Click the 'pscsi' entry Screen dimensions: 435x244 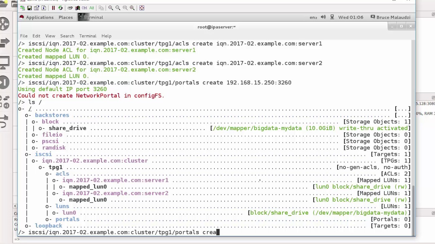50,141
